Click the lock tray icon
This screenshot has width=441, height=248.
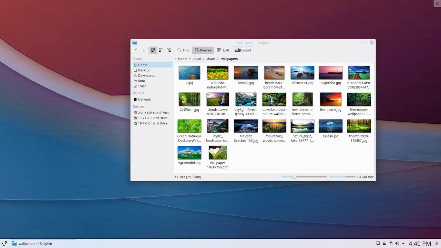(x=384, y=244)
